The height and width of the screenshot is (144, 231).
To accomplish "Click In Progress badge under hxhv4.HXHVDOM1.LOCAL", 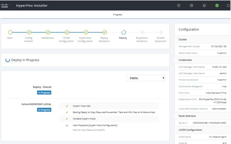I will tap(44, 110).
